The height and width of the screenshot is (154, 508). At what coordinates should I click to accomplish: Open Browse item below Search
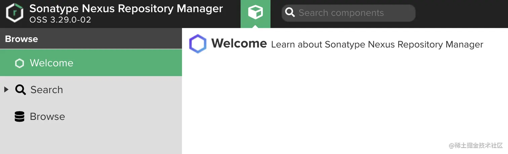[91, 117]
